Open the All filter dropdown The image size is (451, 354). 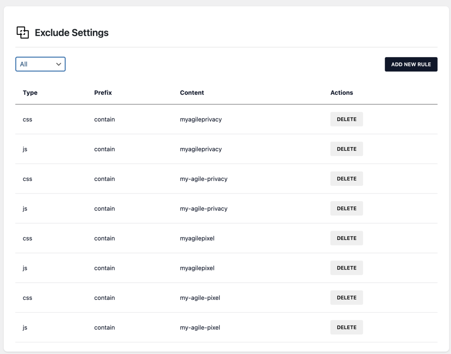40,64
